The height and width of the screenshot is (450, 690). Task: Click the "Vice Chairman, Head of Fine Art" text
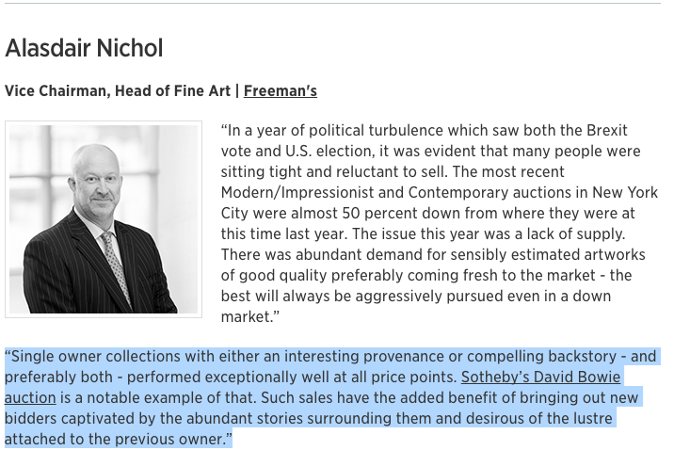click(x=118, y=90)
